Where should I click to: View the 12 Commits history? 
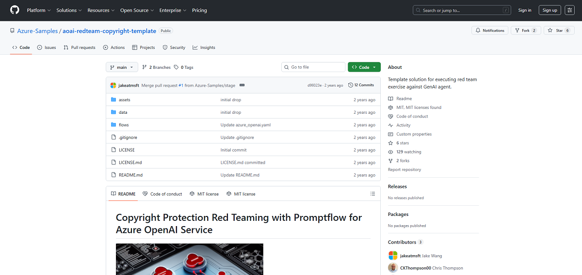tap(361, 85)
